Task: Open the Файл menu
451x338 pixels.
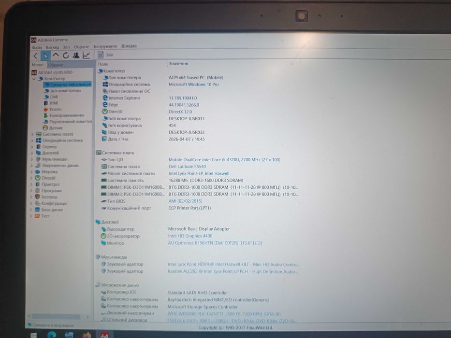Action: pos(37,47)
